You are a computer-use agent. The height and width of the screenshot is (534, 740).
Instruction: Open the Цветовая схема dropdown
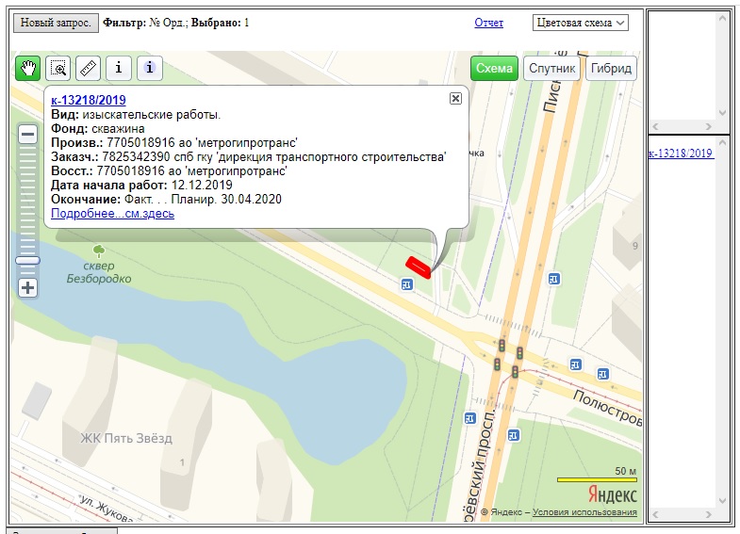click(580, 23)
